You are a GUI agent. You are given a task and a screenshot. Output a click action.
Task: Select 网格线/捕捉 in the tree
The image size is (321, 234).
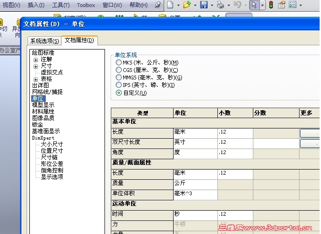[47, 92]
